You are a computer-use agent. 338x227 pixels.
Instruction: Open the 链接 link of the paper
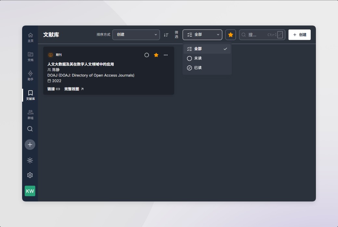[x=54, y=89]
